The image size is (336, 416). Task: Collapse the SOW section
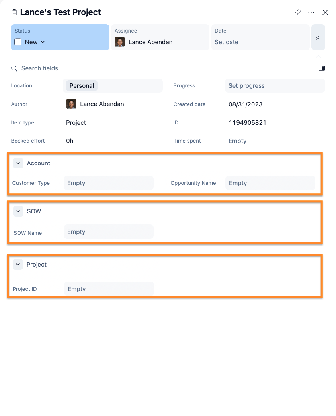18,211
